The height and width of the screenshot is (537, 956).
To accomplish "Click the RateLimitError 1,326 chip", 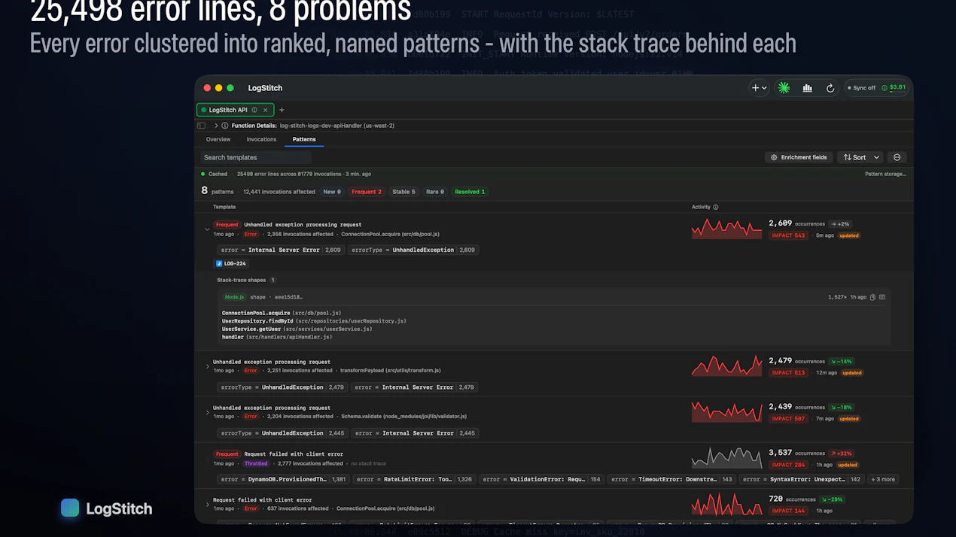I will [414, 479].
